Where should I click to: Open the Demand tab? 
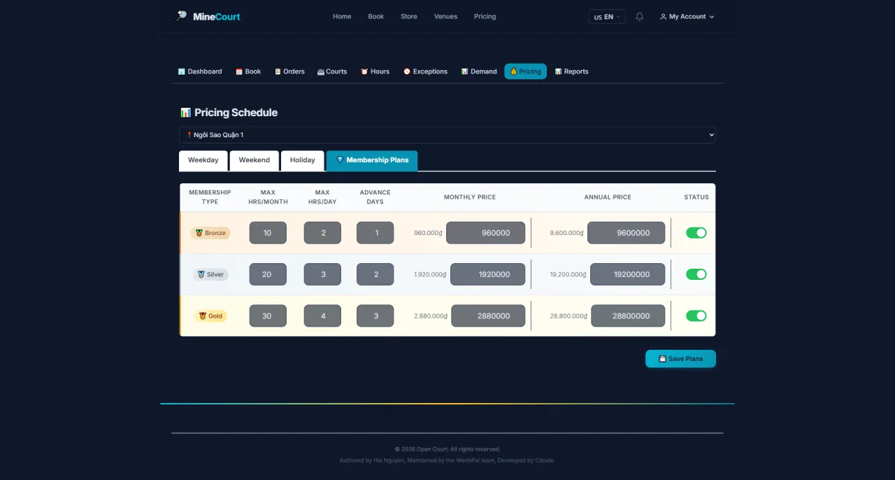click(479, 71)
